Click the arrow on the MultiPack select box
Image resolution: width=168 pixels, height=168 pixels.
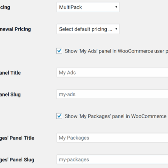(116, 7)
